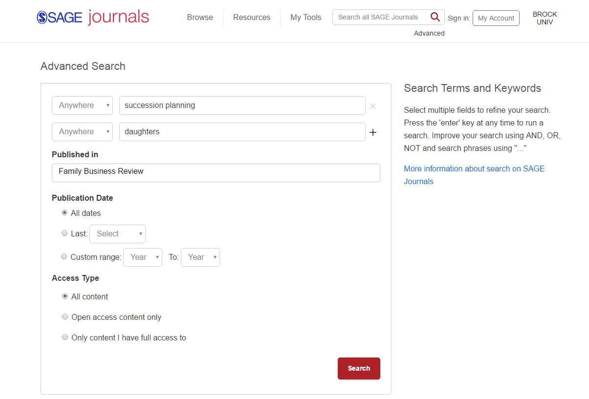The image size is (589, 399).
Task: Select the All dates radio button
Action: [x=65, y=212]
